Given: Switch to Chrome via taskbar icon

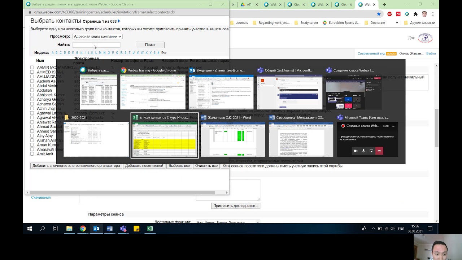Looking at the screenshot, I should pyautogui.click(x=83, y=229).
